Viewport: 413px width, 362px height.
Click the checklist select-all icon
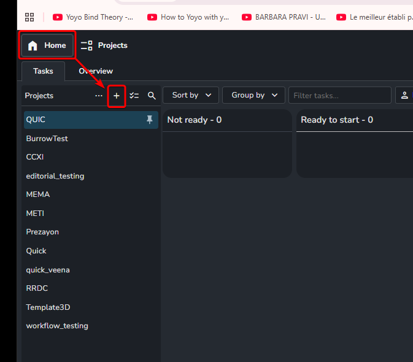coord(134,96)
